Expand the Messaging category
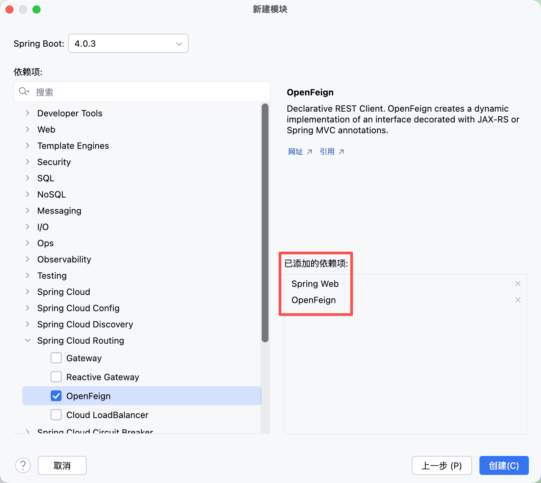 pos(28,210)
